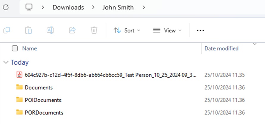Select the Test Person PDF file

(110, 75)
